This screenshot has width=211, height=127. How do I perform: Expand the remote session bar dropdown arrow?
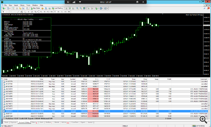pos(80,2)
